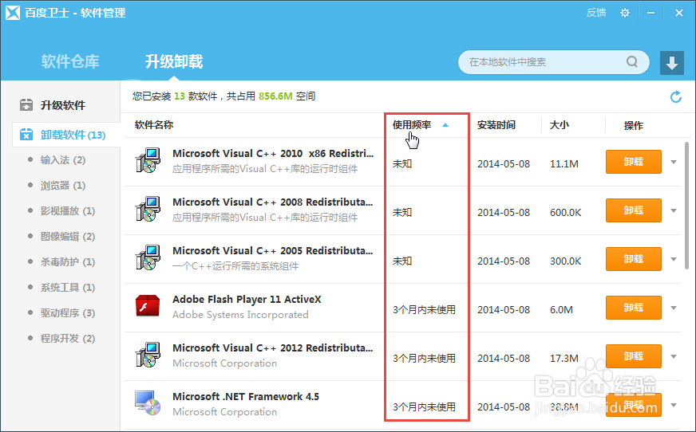Open the download manager arrow icon

(671, 62)
